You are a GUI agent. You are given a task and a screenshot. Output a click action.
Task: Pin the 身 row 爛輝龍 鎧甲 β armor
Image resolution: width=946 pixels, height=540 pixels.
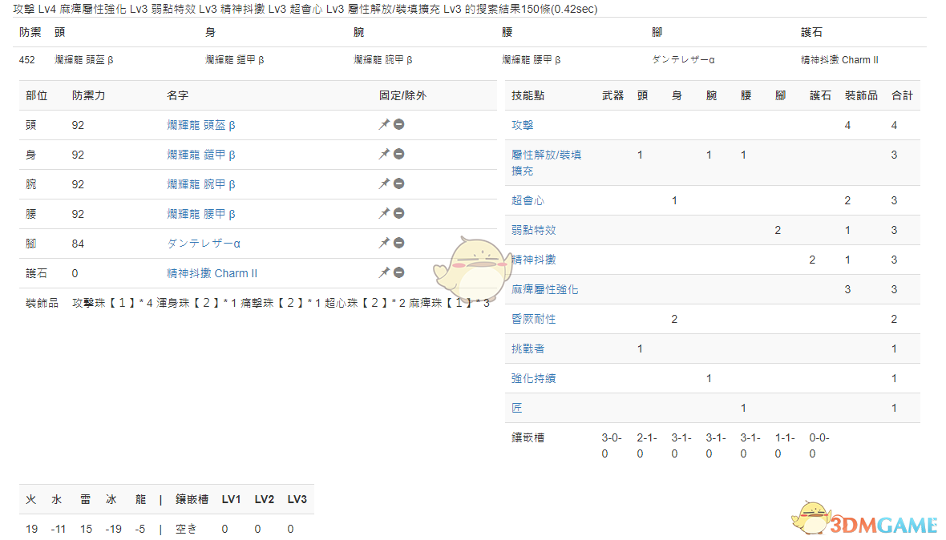coord(384,155)
